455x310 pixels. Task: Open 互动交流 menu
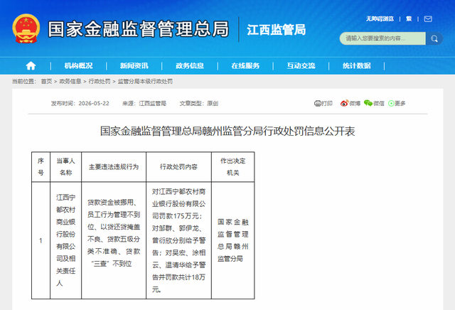click(301, 66)
